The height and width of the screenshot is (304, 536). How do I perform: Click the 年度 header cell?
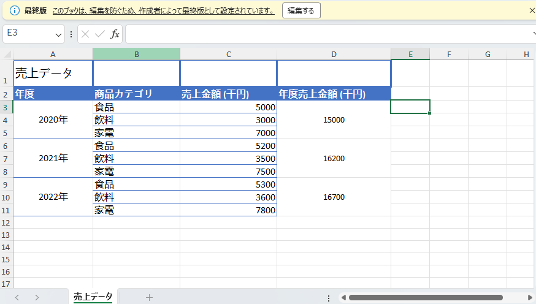(x=53, y=94)
